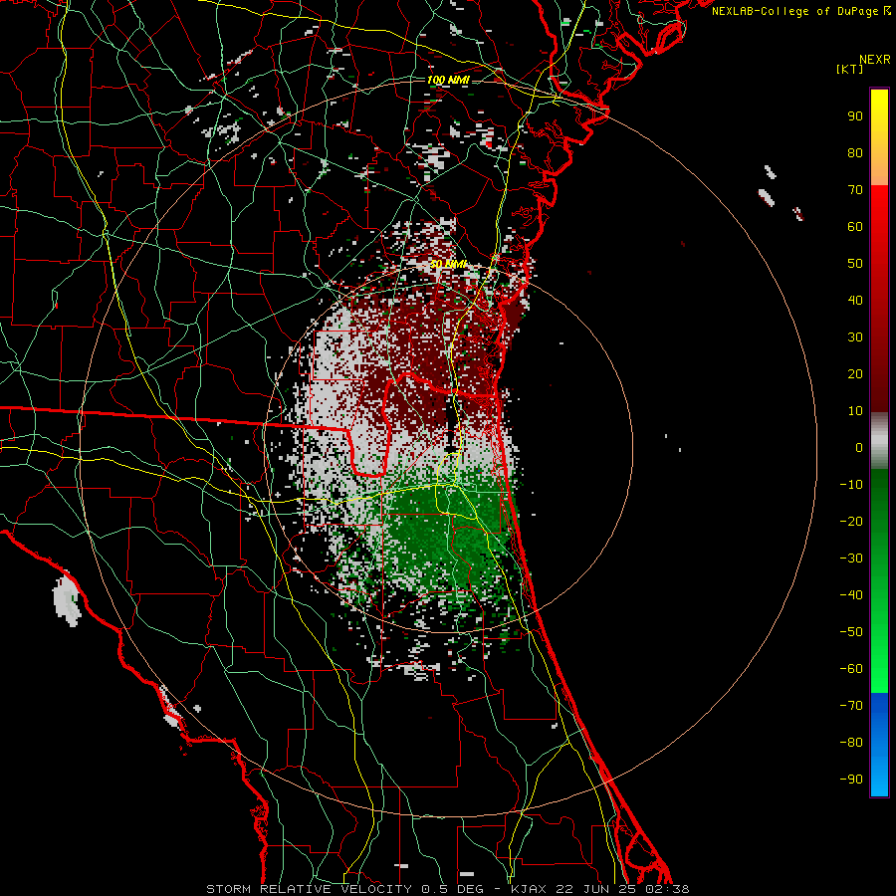Screen dimensions: 896x896
Task: Select the 20 value on velocity scale
Action: (855, 374)
